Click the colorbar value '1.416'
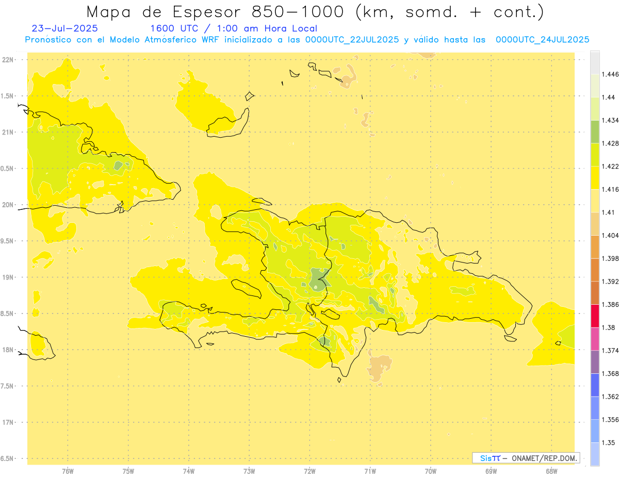The height and width of the screenshot is (478, 619). pos(610,189)
